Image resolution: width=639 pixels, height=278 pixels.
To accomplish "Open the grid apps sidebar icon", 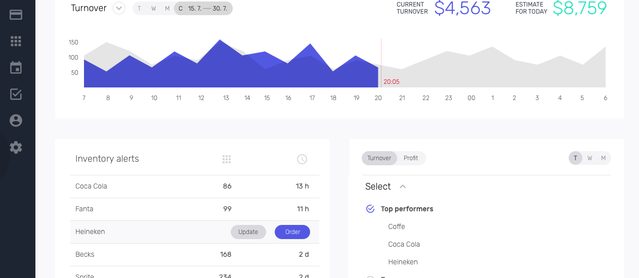I will (x=16, y=41).
